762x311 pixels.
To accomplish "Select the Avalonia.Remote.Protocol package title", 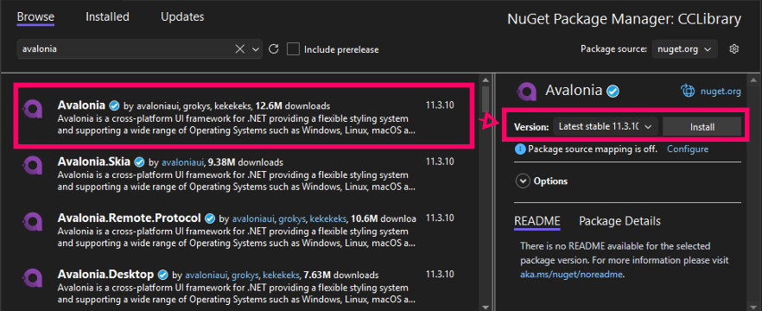I will [129, 218].
